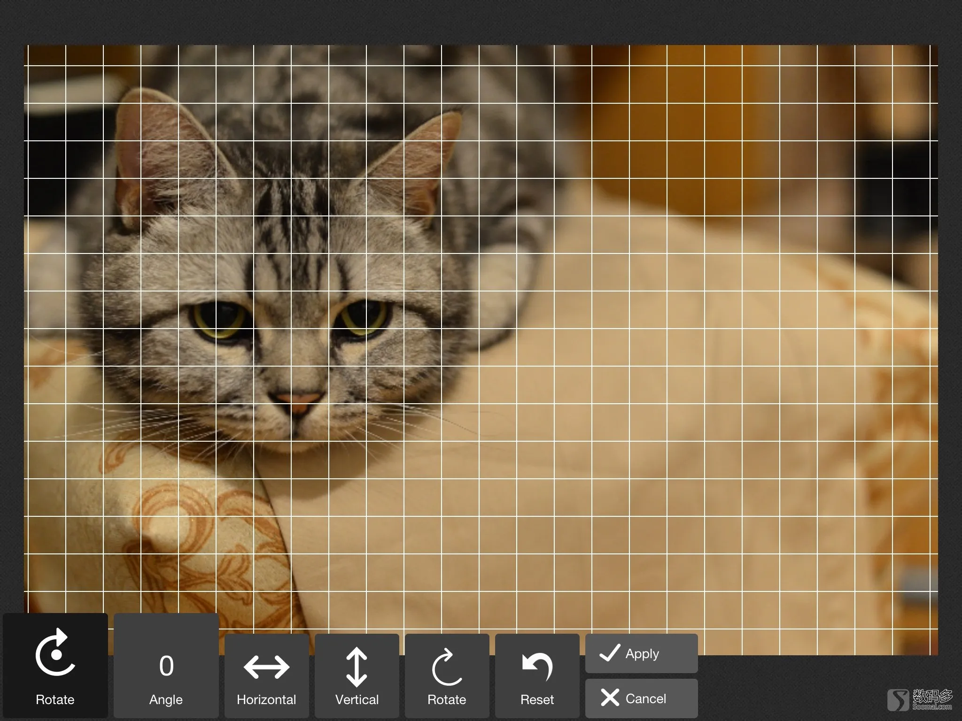Select the dark Rotate tool tile
This screenshot has width=962, height=721.
point(55,666)
